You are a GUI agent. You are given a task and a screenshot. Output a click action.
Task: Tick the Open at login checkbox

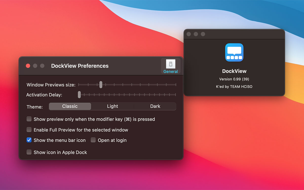pos(93,140)
